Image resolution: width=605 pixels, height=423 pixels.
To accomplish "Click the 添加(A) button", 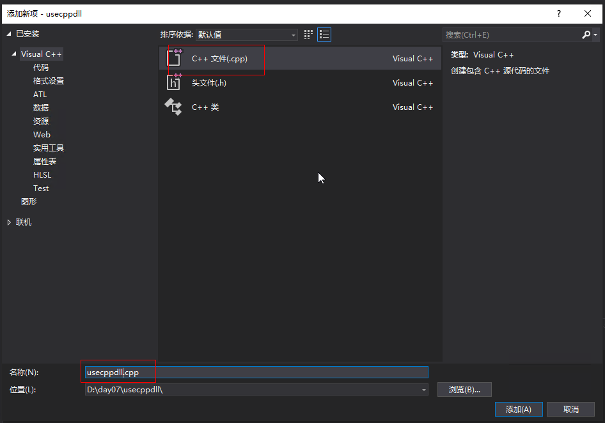I will coord(519,410).
